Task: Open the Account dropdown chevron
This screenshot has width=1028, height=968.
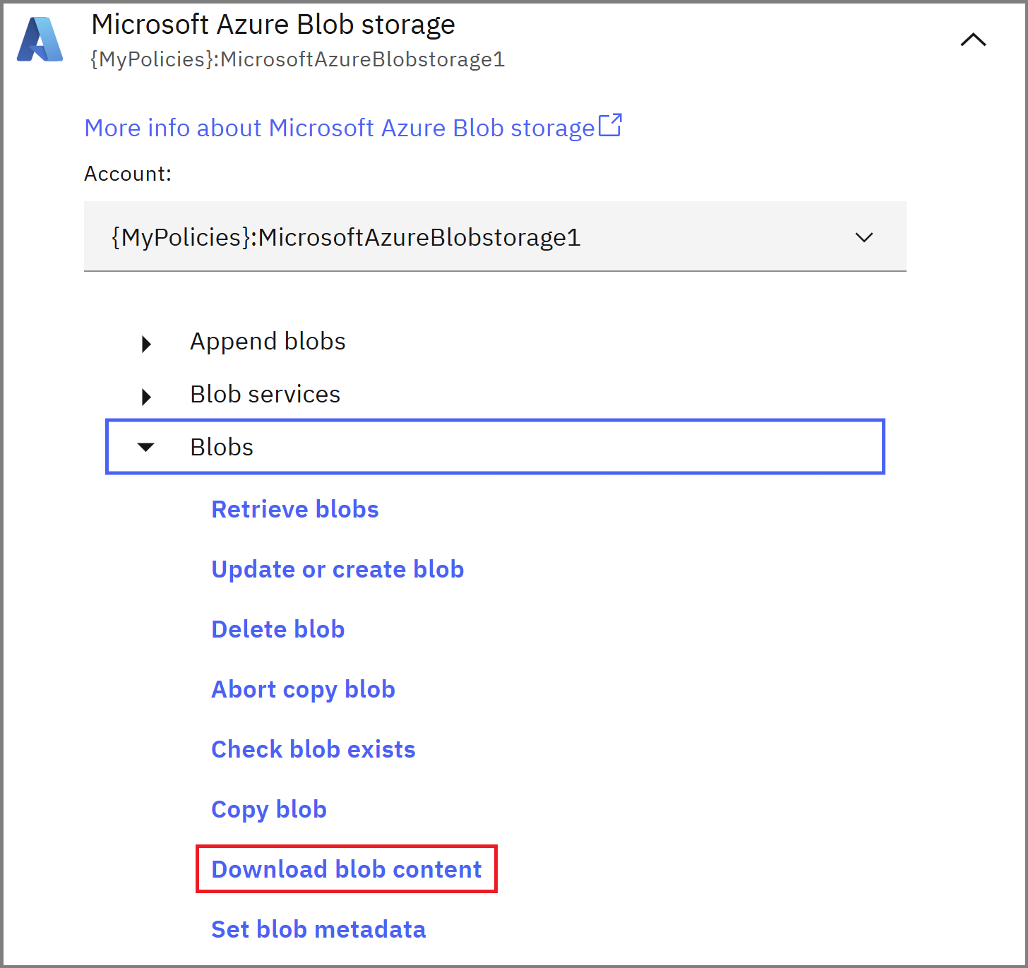Action: tap(864, 237)
